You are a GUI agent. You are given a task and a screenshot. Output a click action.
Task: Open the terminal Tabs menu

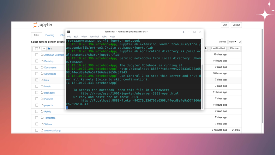coord(104,37)
